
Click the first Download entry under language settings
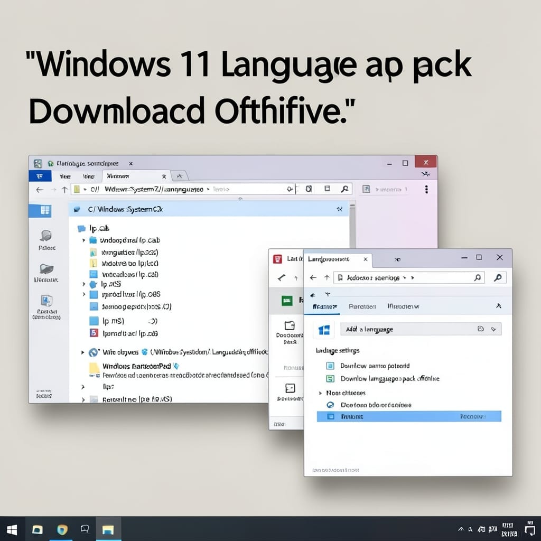click(375, 366)
